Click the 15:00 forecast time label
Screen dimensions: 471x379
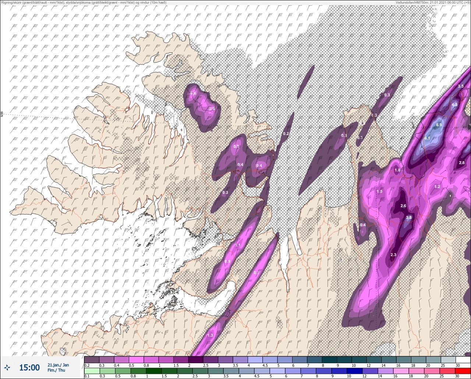click(x=29, y=367)
